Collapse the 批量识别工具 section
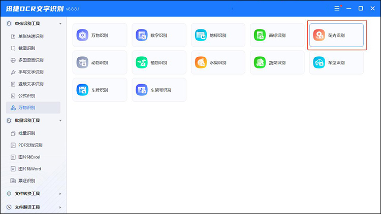This screenshot has width=381, height=214. pos(60,120)
